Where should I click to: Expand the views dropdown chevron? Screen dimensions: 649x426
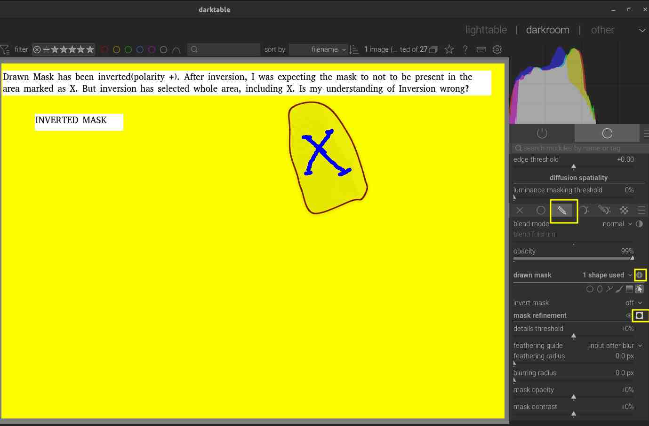(642, 31)
